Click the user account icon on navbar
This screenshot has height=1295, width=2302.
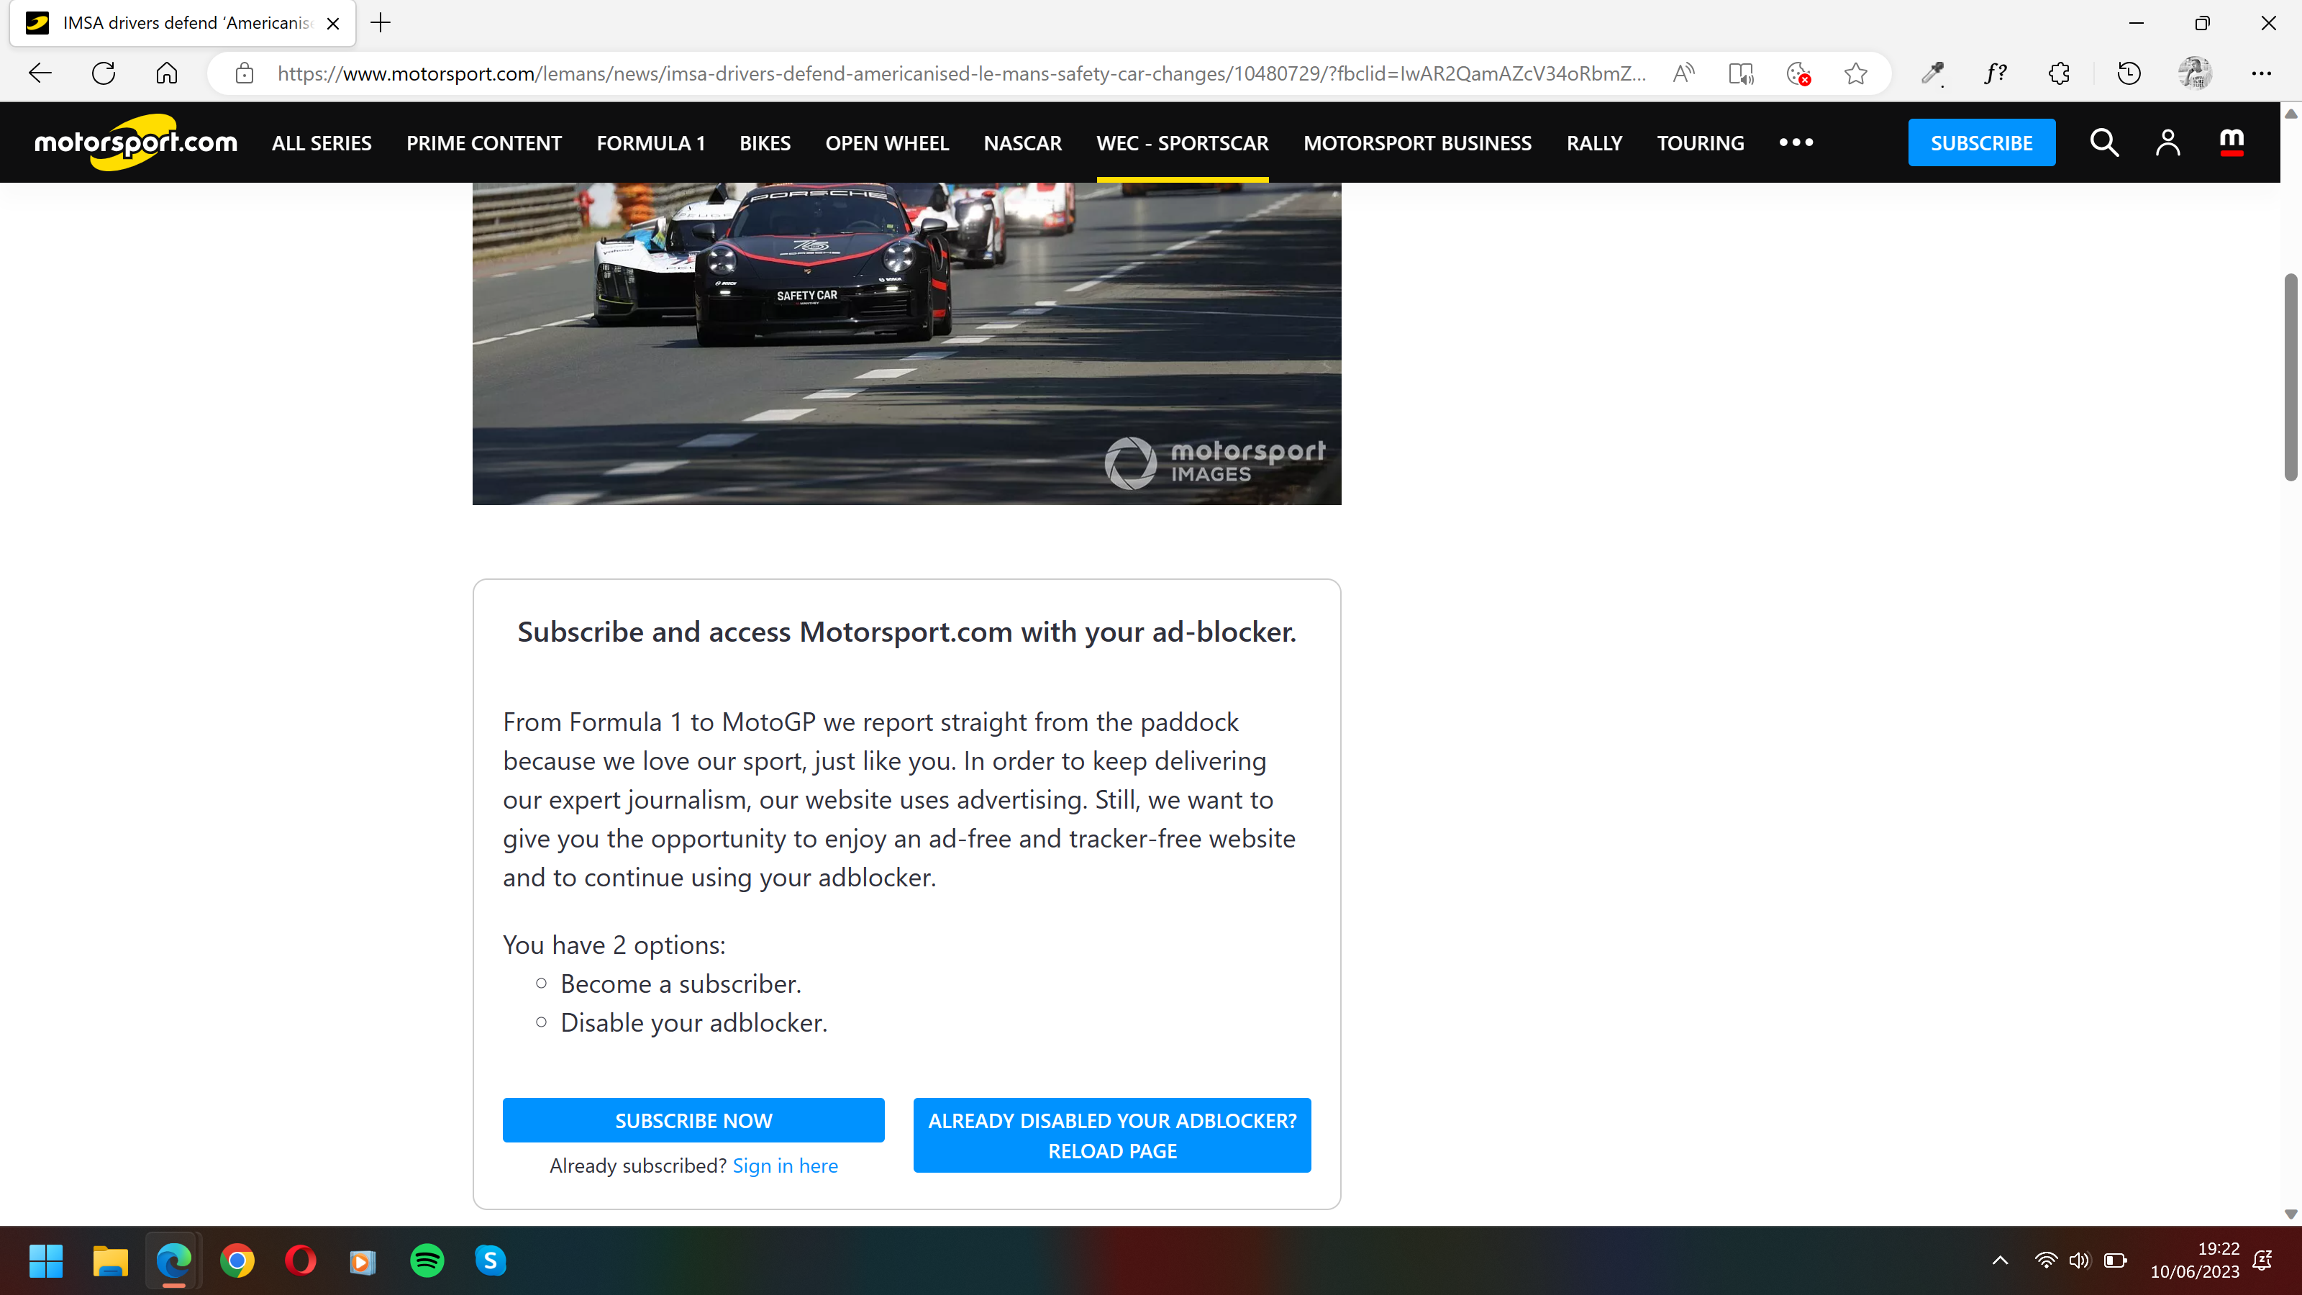[x=2169, y=142]
